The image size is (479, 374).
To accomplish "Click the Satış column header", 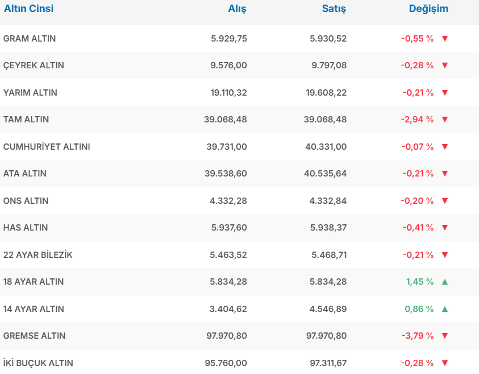I will point(334,9).
